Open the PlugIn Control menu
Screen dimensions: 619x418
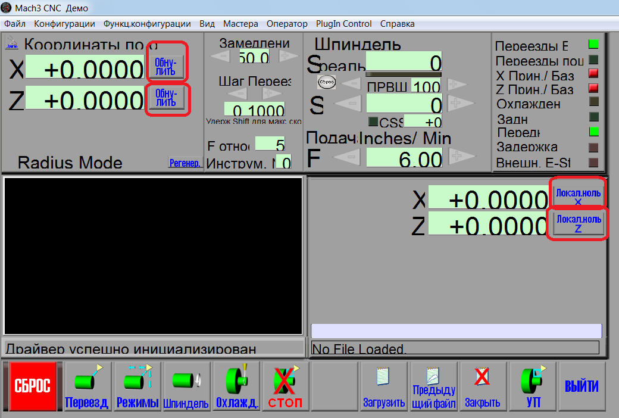(343, 24)
